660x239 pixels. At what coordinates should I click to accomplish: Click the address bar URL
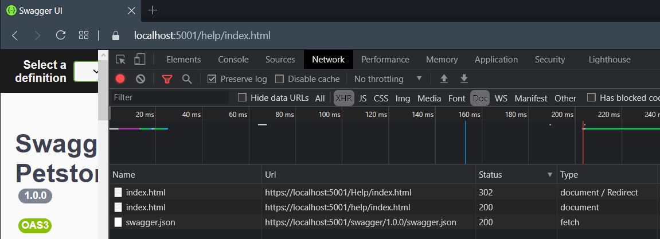pos(202,36)
